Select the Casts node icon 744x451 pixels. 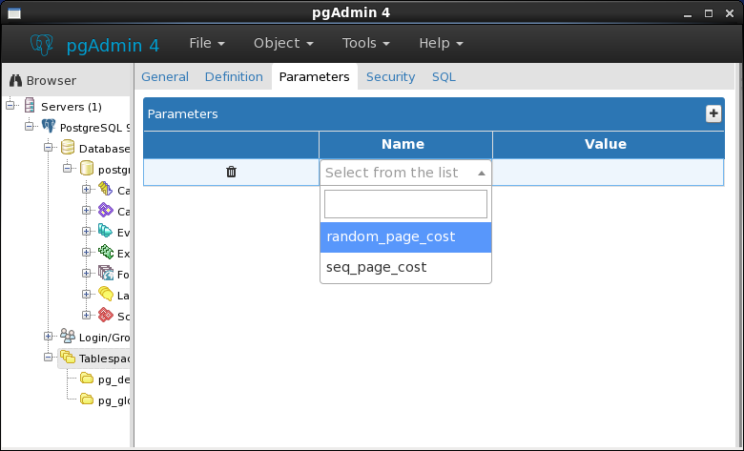point(105,189)
